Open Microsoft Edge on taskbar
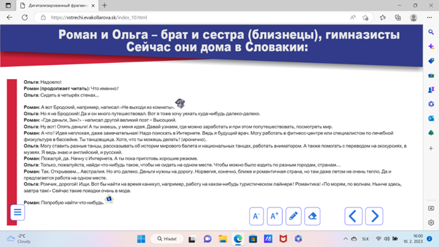Screen dimensions: 439x247 click(238, 239)
